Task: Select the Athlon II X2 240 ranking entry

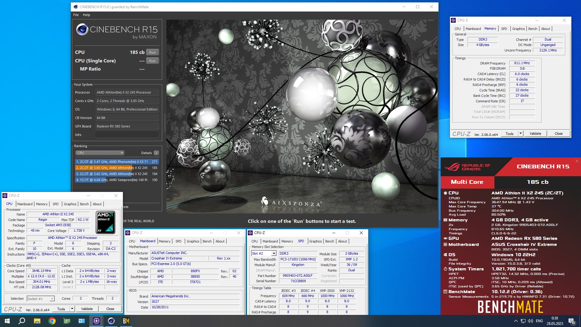Action: [x=117, y=174]
